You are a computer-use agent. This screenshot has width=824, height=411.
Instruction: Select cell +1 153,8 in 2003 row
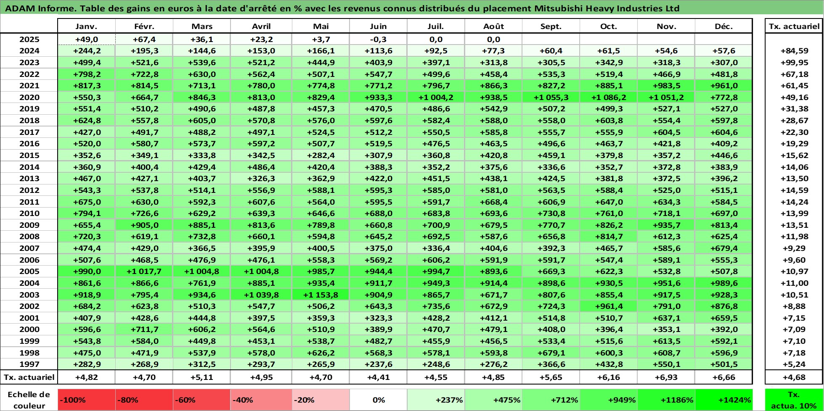coord(321,295)
